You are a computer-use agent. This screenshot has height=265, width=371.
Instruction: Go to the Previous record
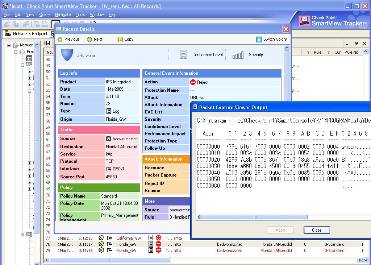(x=68, y=39)
